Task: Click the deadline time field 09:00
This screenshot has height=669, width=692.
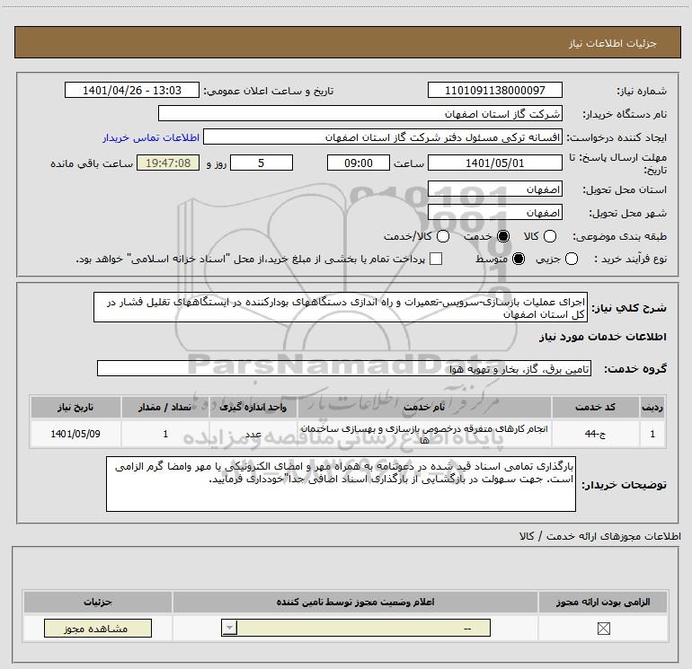Action: pyautogui.click(x=359, y=163)
